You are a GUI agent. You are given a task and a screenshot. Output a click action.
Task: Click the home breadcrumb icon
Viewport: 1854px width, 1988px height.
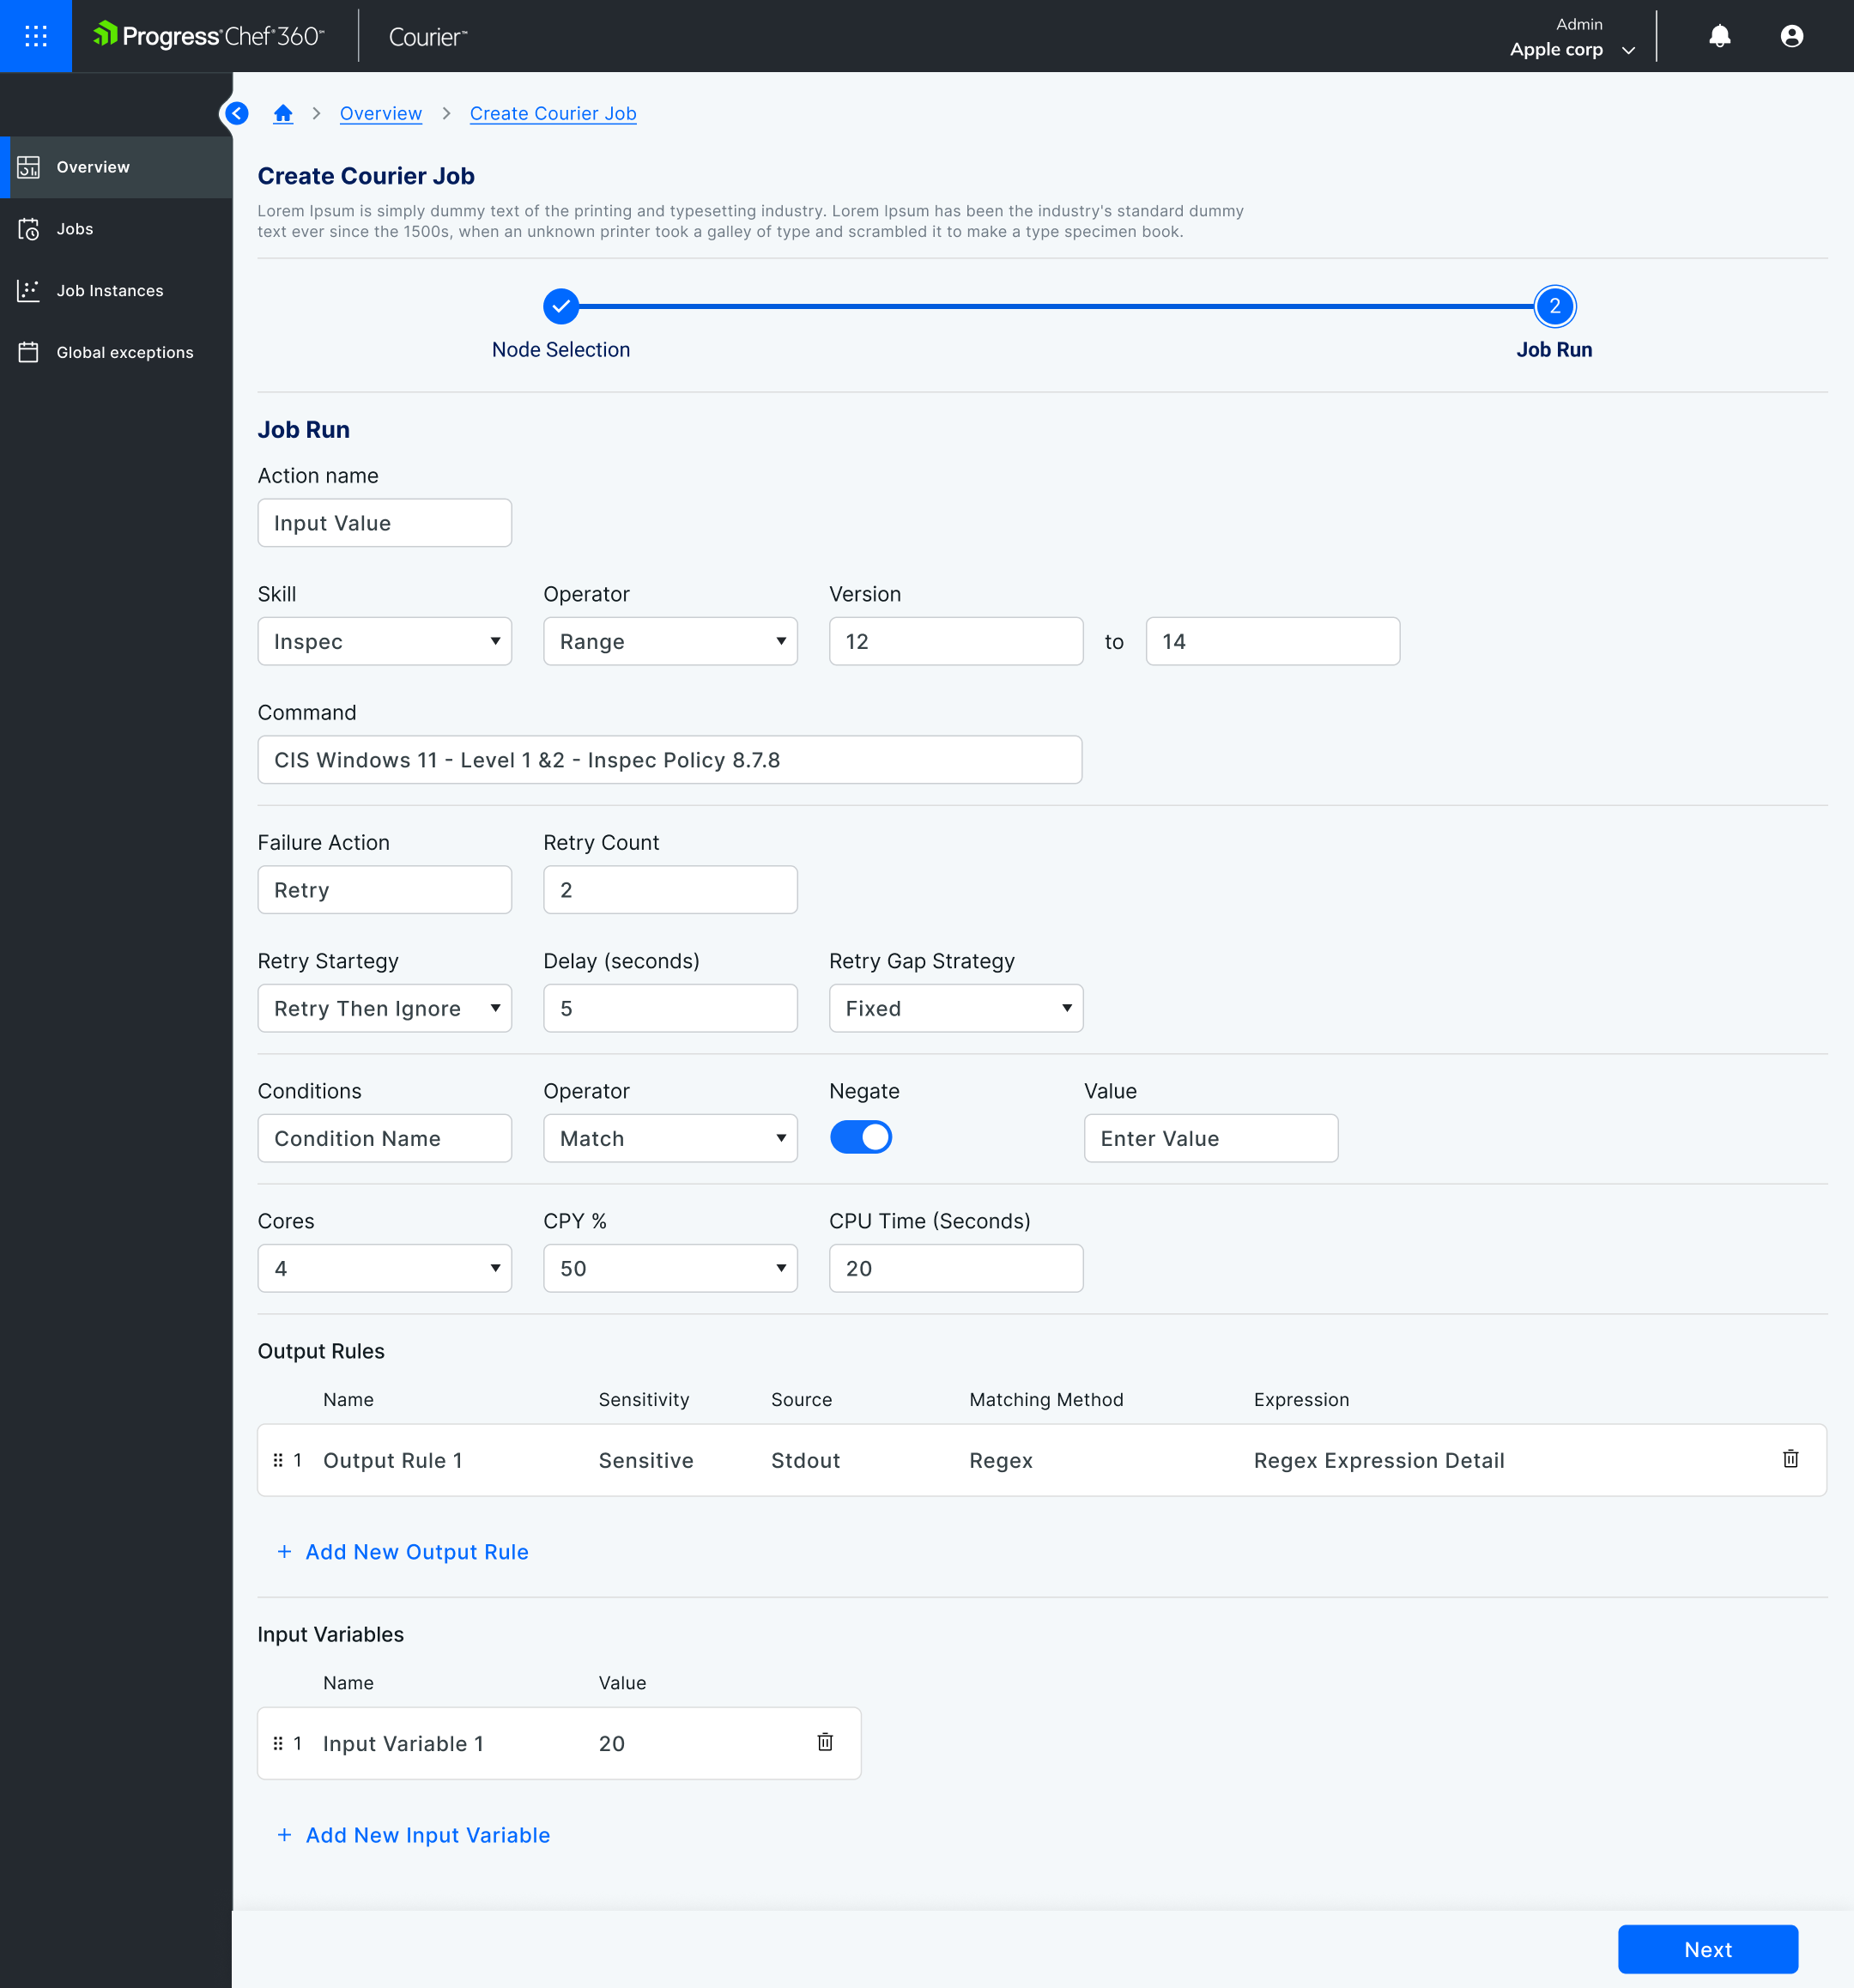click(x=282, y=113)
